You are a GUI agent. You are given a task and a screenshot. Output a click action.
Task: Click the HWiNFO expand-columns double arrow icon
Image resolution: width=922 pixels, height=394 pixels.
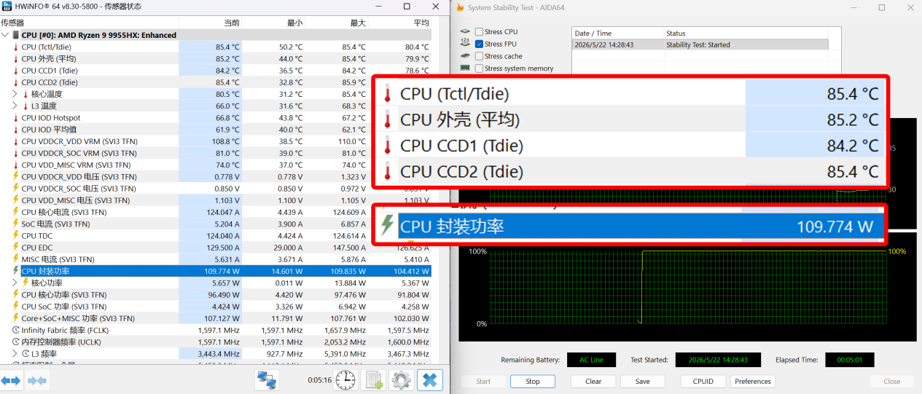tap(11, 380)
